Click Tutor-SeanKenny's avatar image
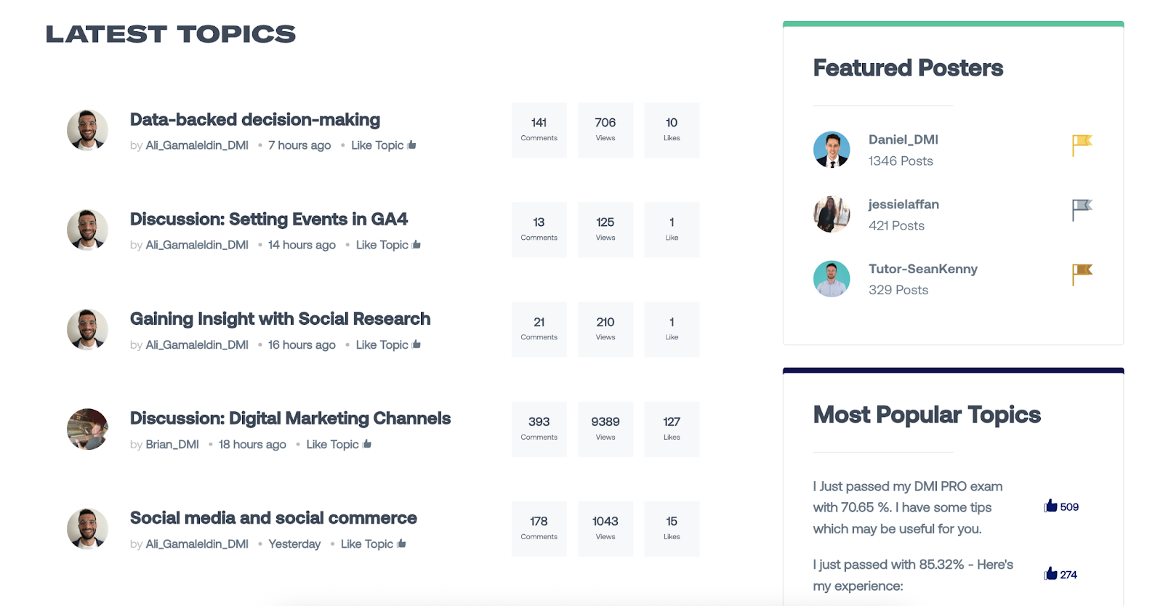Viewport: 1163px width, 606px height. coord(832,278)
